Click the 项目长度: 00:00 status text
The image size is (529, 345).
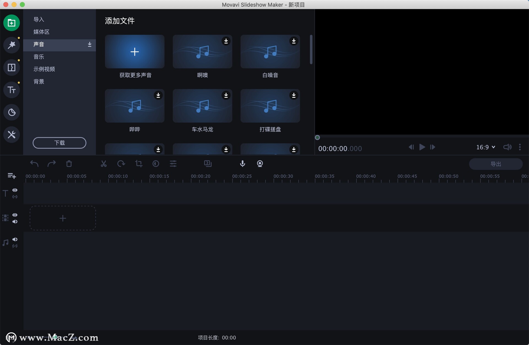(217, 338)
